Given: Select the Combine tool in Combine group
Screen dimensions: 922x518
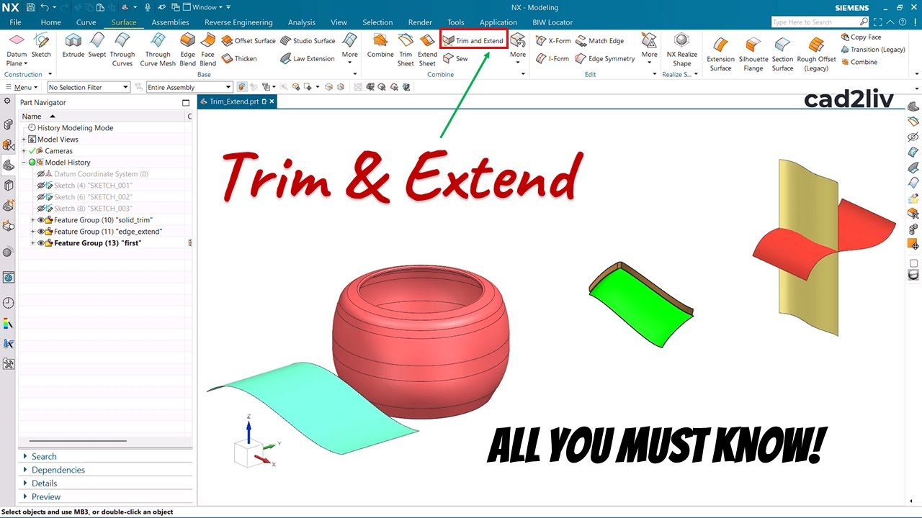Looking at the screenshot, I should (380, 45).
